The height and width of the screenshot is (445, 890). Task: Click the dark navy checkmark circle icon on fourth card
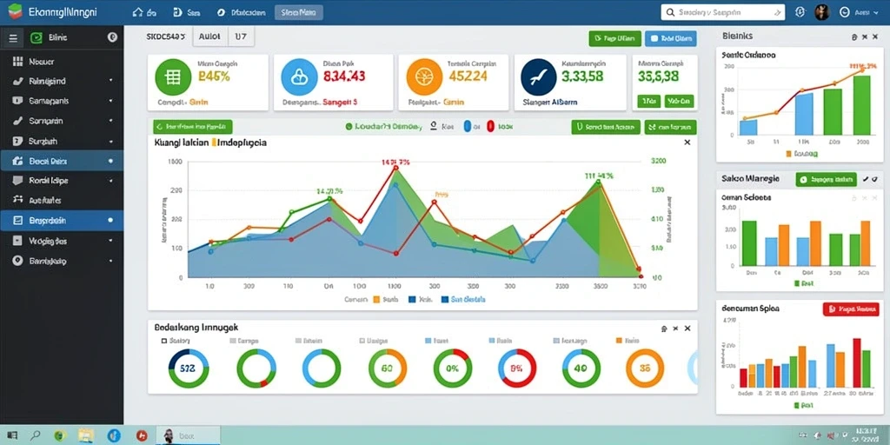pos(538,76)
